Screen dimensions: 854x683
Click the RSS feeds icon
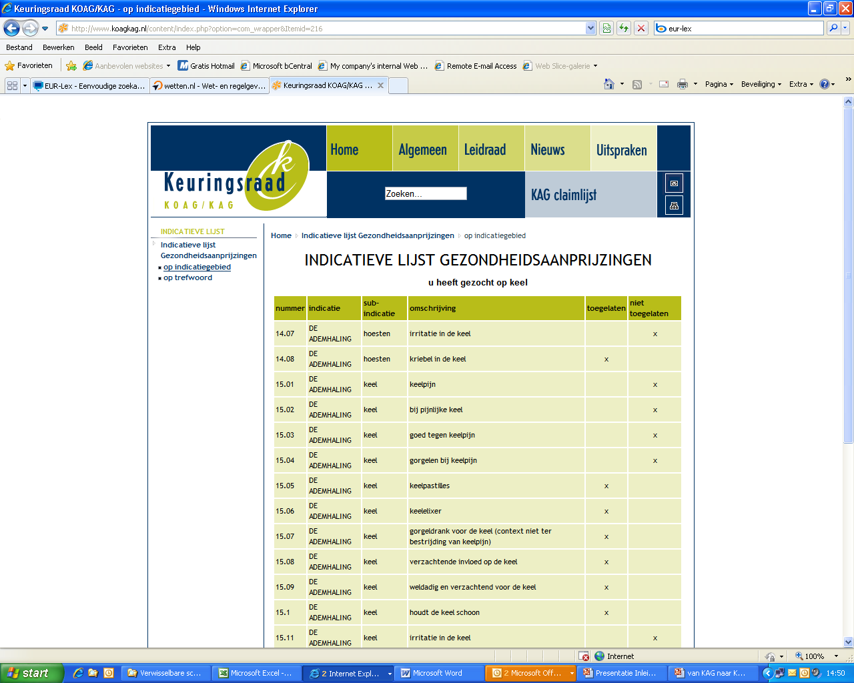(637, 84)
